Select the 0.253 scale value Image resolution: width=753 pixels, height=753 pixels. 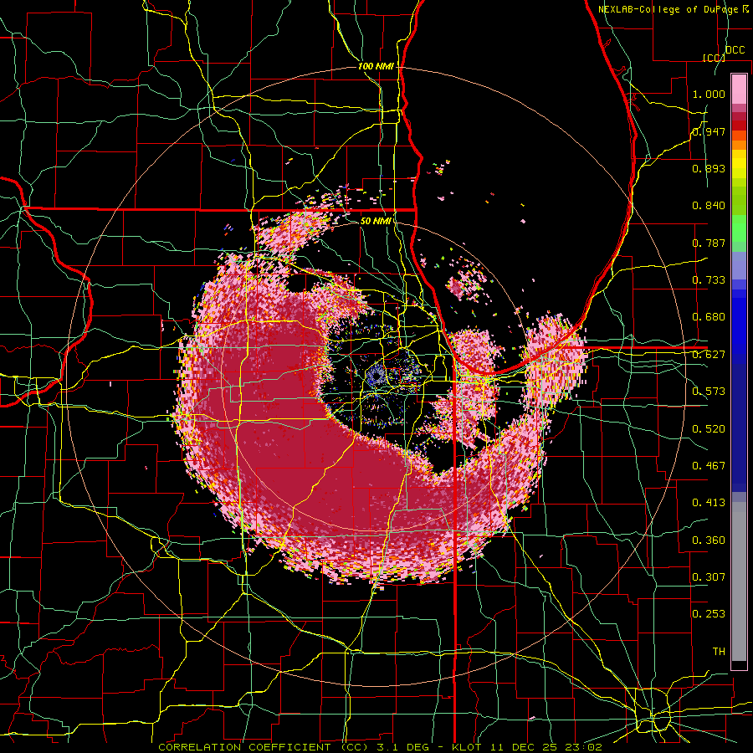pos(709,614)
